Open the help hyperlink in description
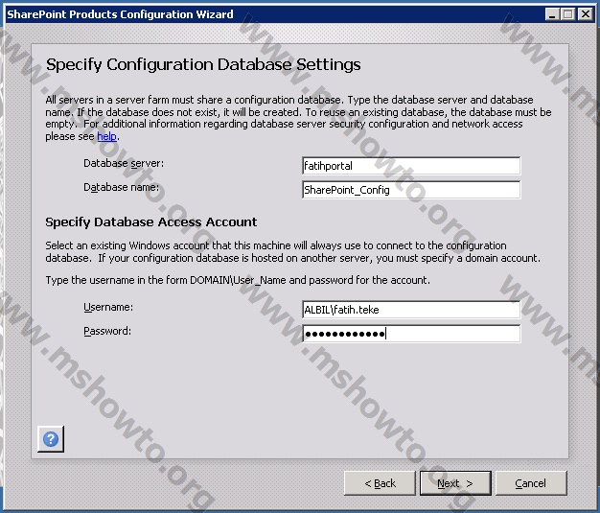Viewport: 600px width, 513px height. 106,136
